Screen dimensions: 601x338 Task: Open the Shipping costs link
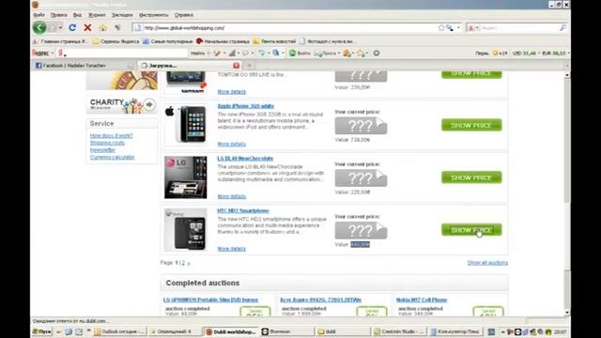pyautogui.click(x=107, y=143)
